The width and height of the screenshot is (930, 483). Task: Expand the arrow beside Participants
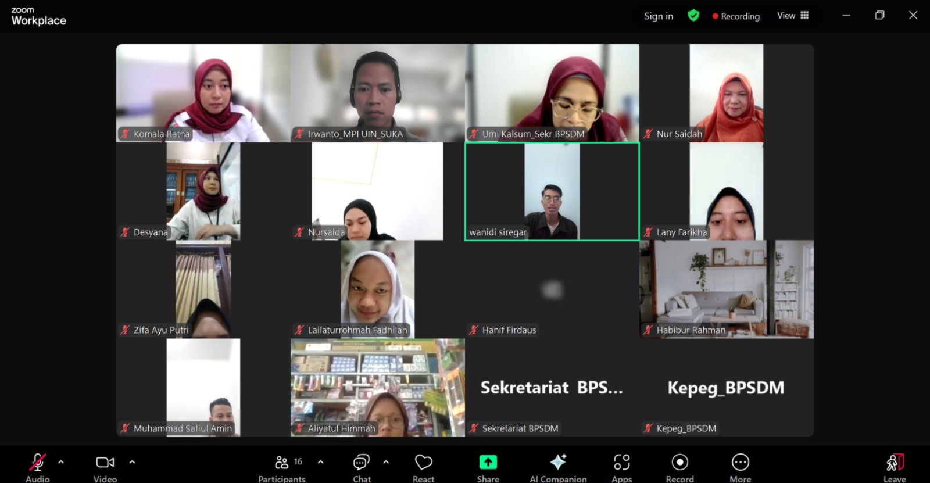320,462
